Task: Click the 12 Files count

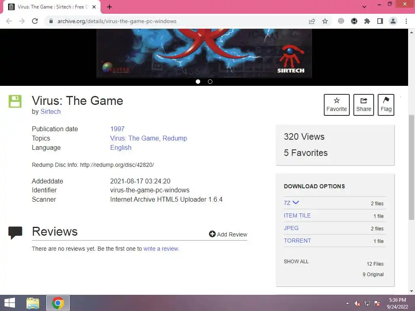Action: (x=375, y=264)
